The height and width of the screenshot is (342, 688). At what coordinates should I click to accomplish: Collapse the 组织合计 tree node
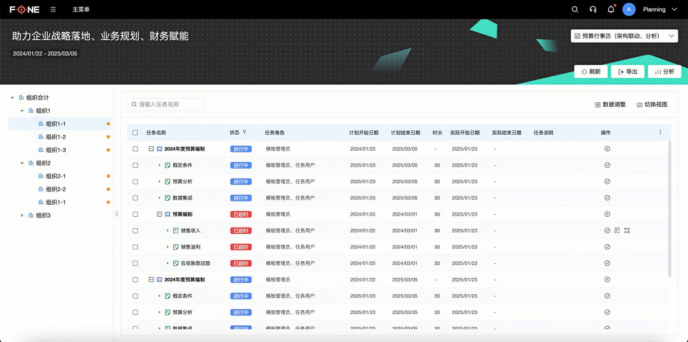pos(12,98)
